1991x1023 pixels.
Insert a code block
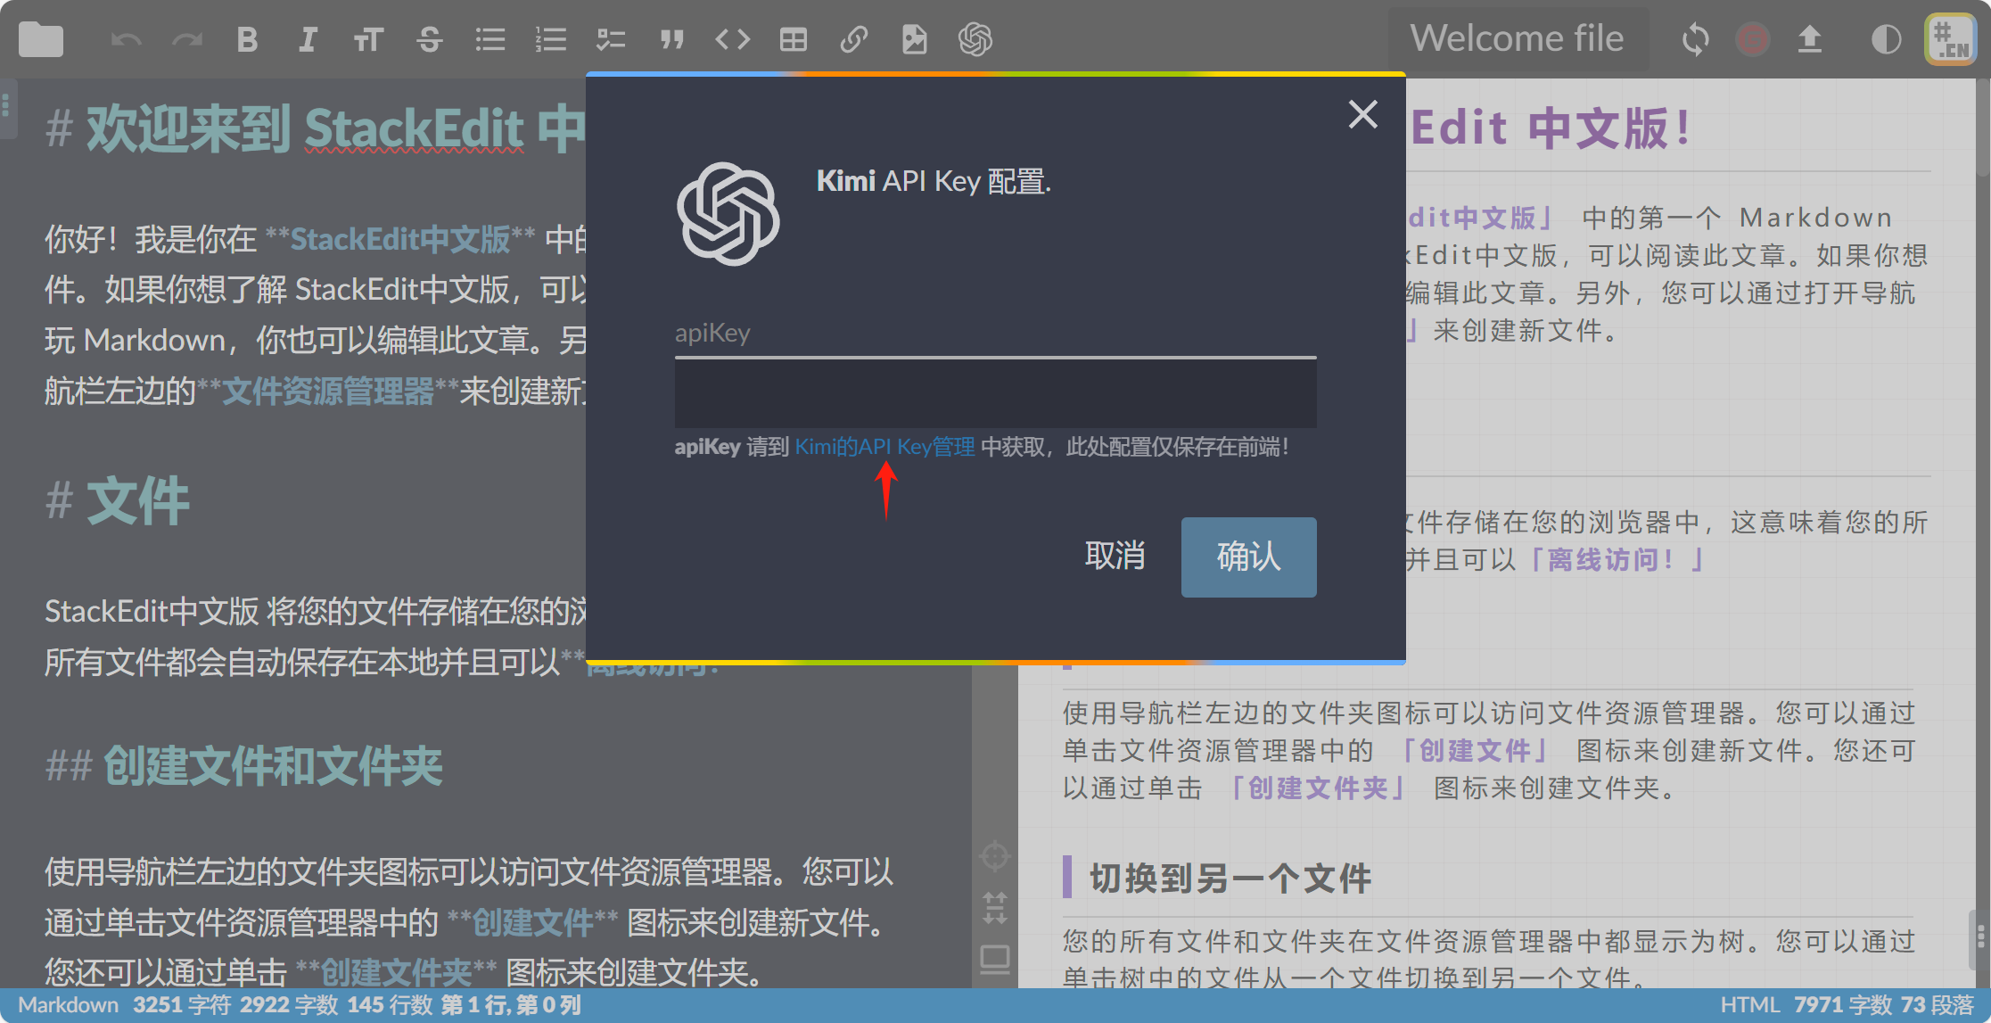click(733, 39)
